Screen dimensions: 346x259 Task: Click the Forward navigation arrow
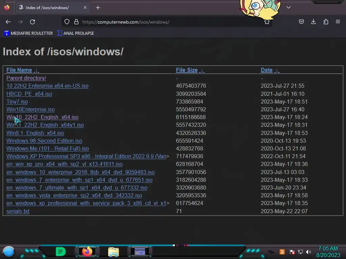tap(20, 22)
